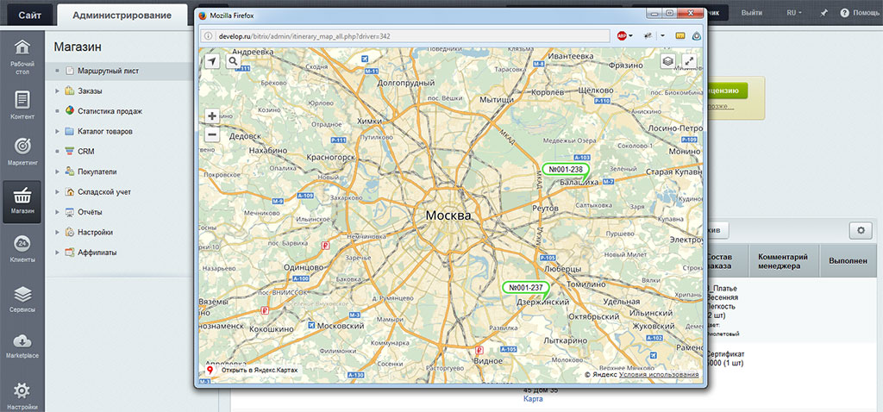
Task: Go to Marketplace in the sidebar
Action: (x=22, y=345)
